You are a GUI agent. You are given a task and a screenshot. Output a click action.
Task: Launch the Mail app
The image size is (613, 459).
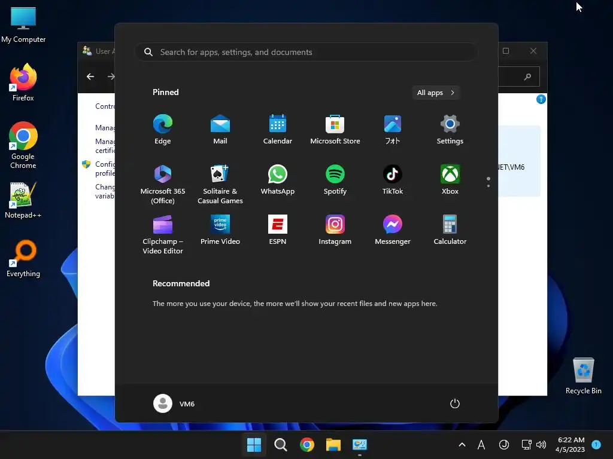click(220, 130)
